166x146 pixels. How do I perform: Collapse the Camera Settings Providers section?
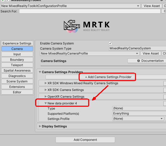click(40, 72)
